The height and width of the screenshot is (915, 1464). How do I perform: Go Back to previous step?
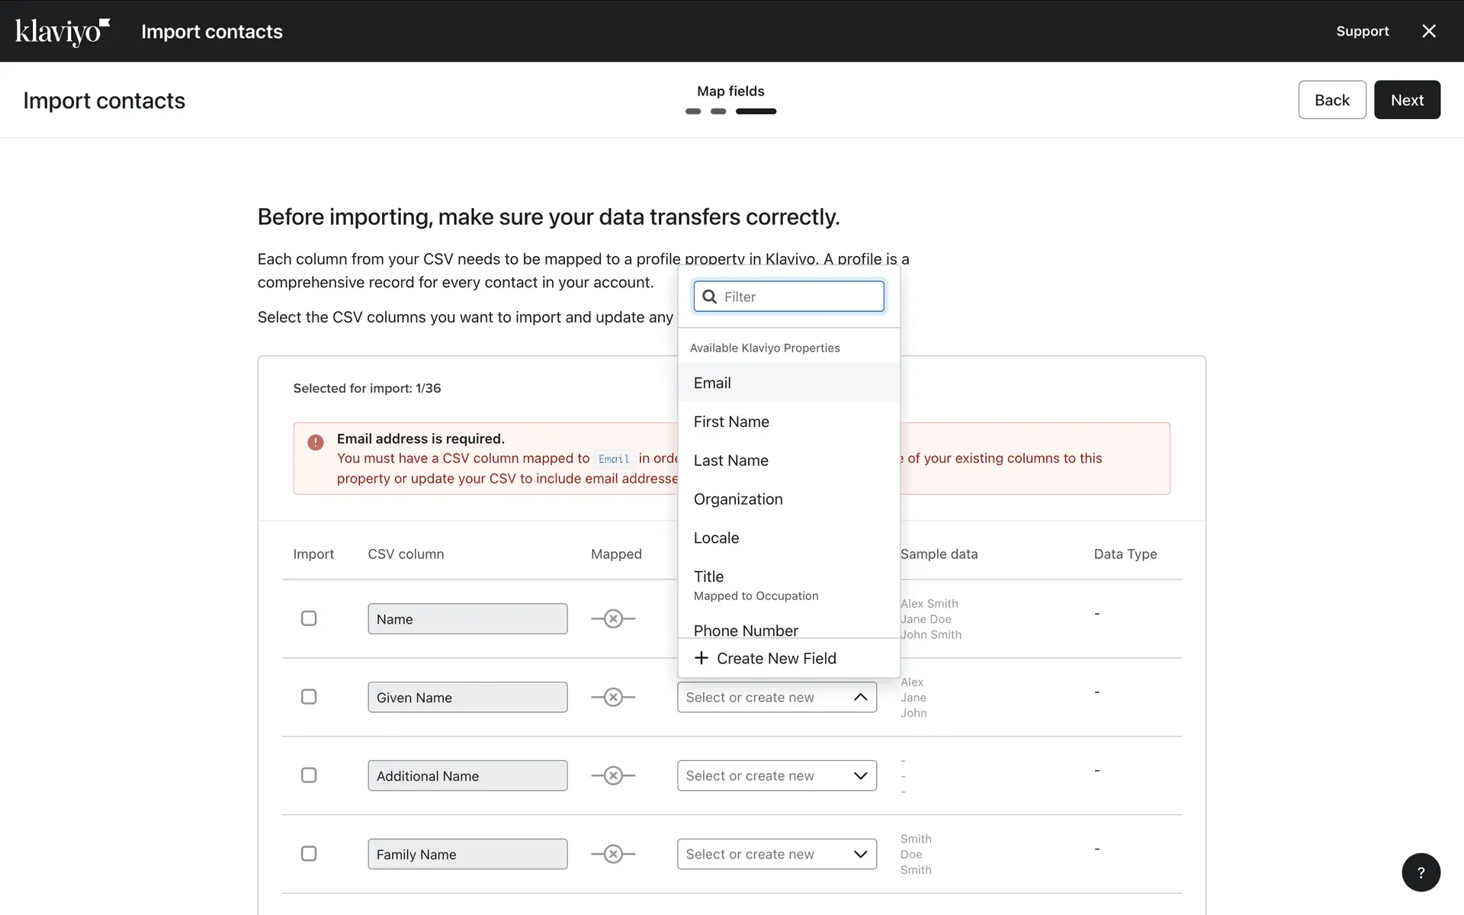point(1331,100)
